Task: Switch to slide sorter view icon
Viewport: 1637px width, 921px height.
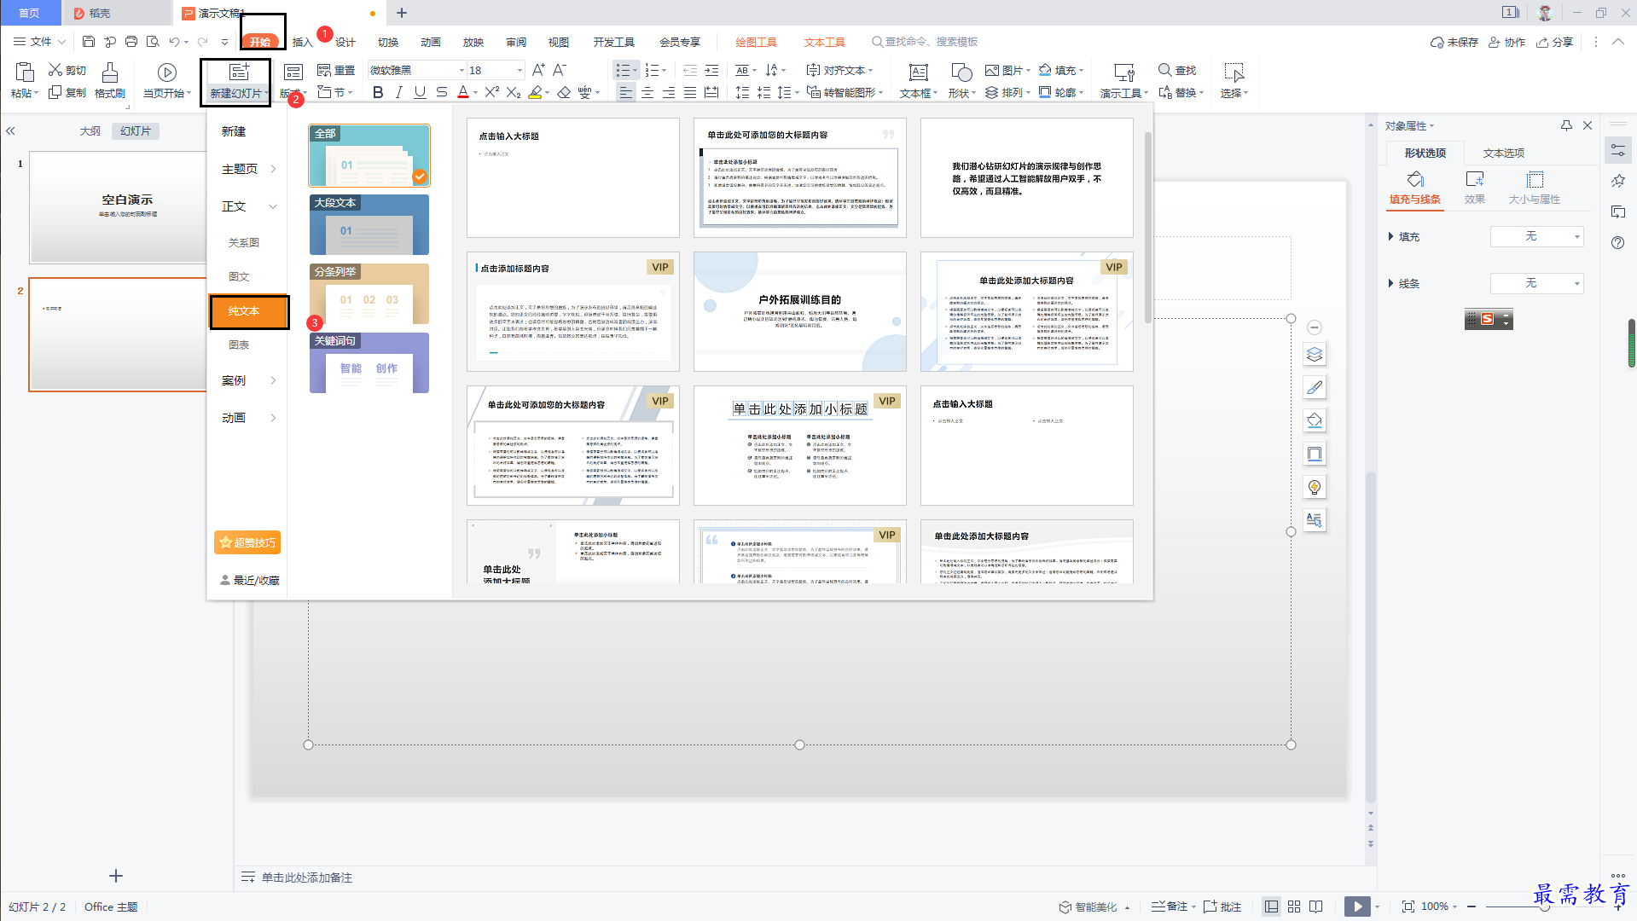Action: tap(1294, 907)
